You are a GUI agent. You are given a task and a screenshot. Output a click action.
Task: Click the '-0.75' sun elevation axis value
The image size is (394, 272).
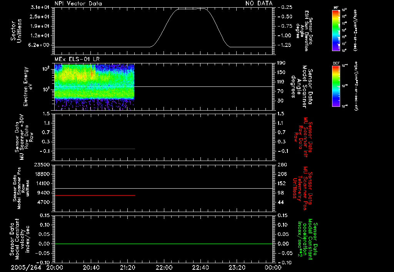click(x=285, y=26)
